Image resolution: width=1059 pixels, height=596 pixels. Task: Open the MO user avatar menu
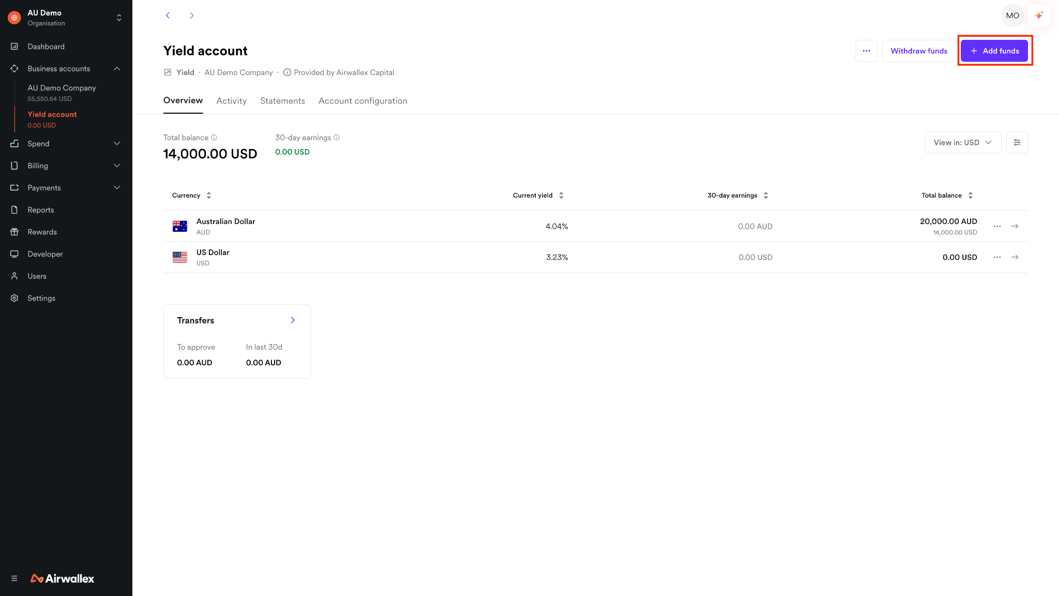[1012, 16]
